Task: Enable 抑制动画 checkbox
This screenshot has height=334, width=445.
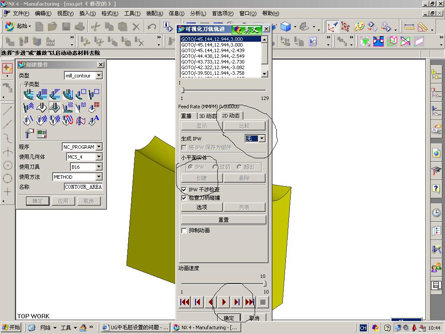Action: point(184,230)
